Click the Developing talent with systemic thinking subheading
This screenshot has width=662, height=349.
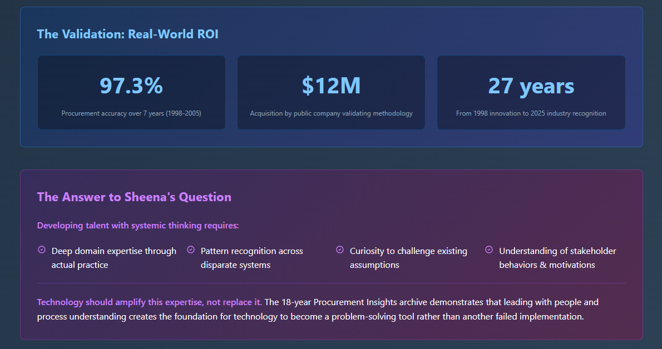click(x=138, y=226)
